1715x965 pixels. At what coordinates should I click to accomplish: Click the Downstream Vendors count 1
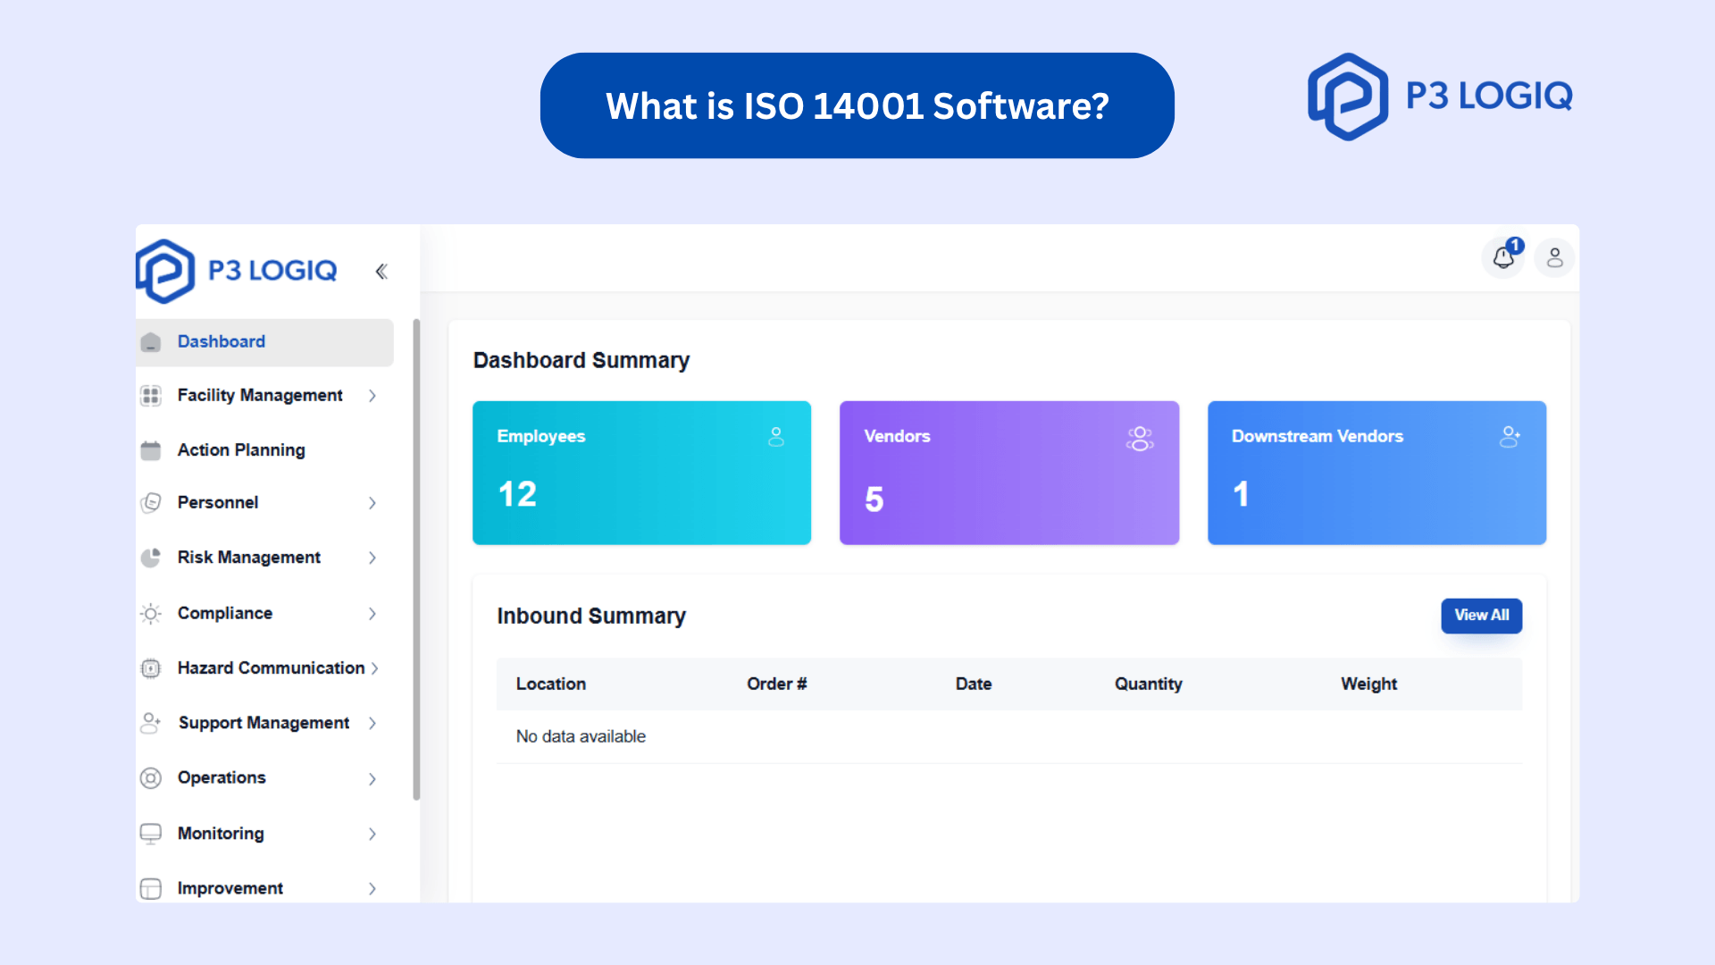click(x=1241, y=495)
